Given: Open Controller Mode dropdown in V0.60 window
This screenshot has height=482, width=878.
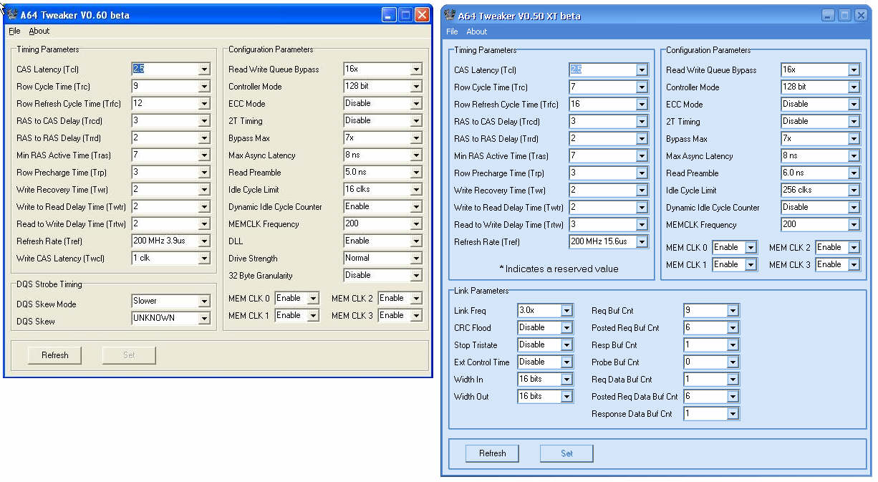Looking at the screenshot, I should coord(416,87).
